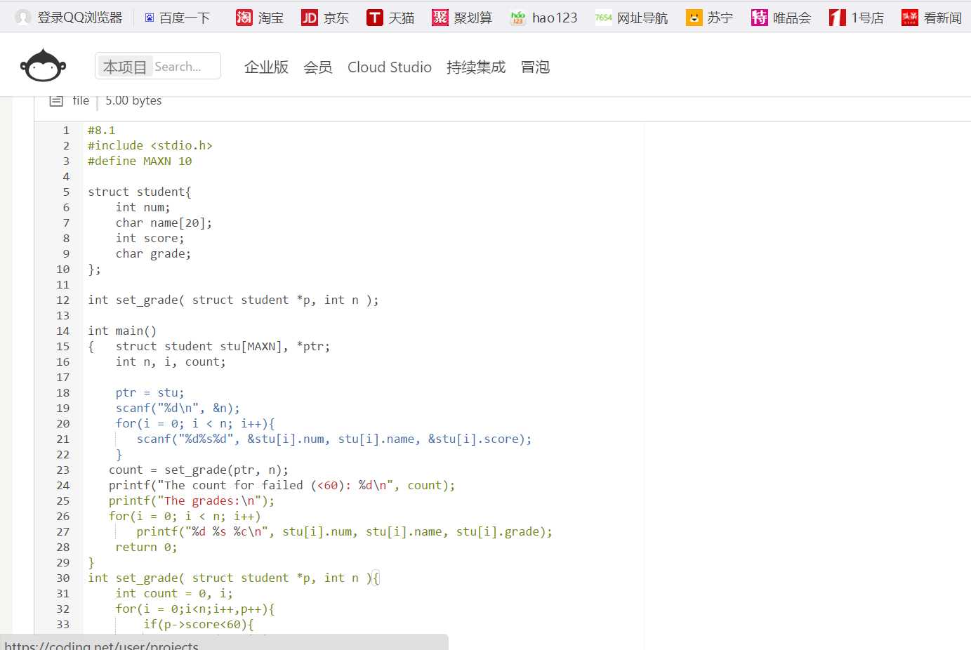The height and width of the screenshot is (650, 971).
Task: Click the Search... input field
Action: [x=185, y=66]
